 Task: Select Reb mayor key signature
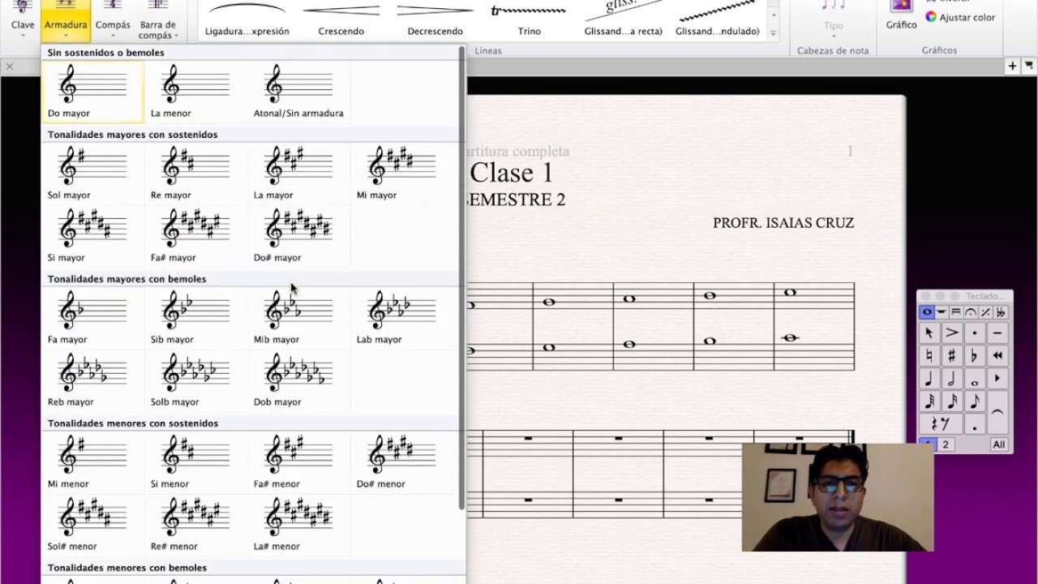pos(92,380)
